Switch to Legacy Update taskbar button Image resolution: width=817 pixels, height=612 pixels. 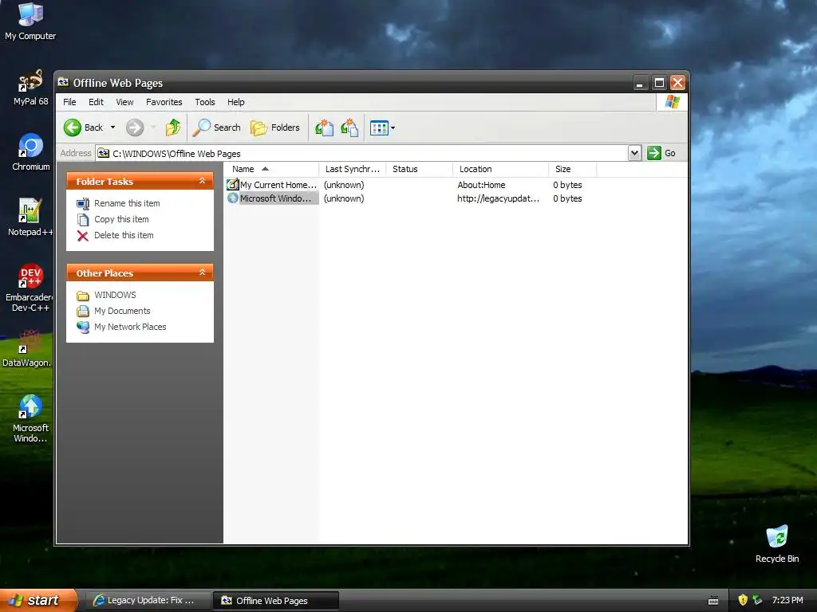[148, 601]
